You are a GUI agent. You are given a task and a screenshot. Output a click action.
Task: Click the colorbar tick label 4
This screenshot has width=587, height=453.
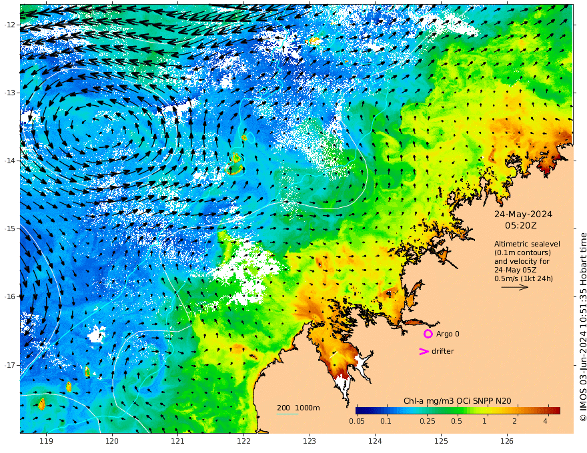[x=545, y=421]
